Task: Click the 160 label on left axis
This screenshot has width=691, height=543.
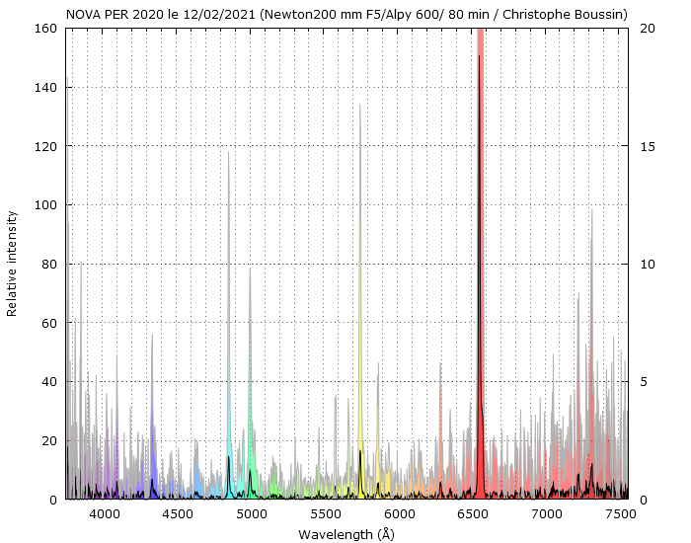Action: pyautogui.click(x=45, y=29)
